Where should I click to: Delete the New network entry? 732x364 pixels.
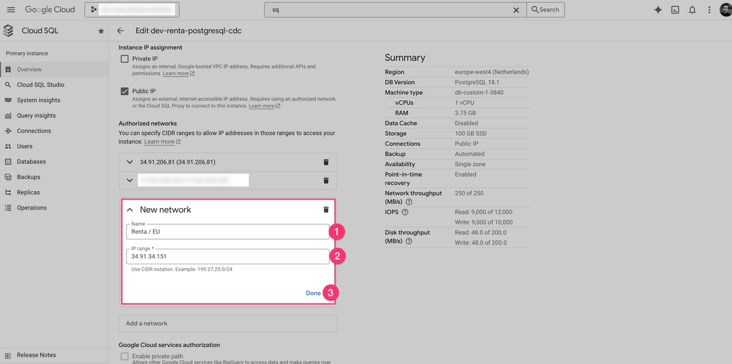pyautogui.click(x=326, y=210)
